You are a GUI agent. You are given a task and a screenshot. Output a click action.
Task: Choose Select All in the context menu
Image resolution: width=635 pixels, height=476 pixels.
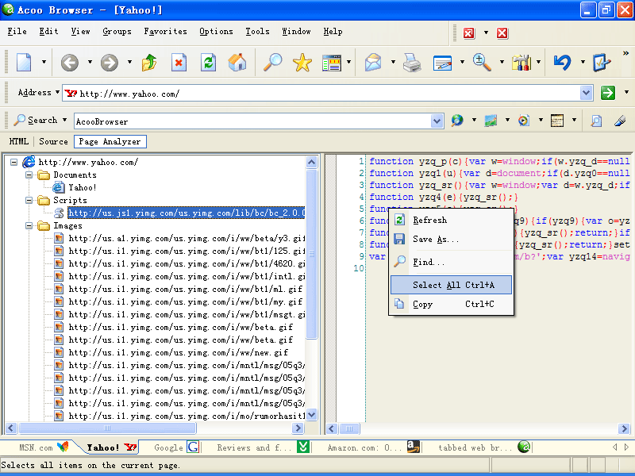(x=451, y=285)
